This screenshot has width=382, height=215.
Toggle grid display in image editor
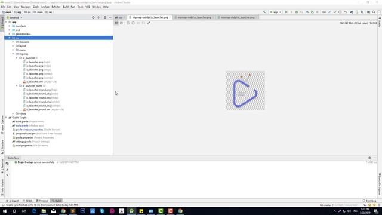(x=121, y=23)
